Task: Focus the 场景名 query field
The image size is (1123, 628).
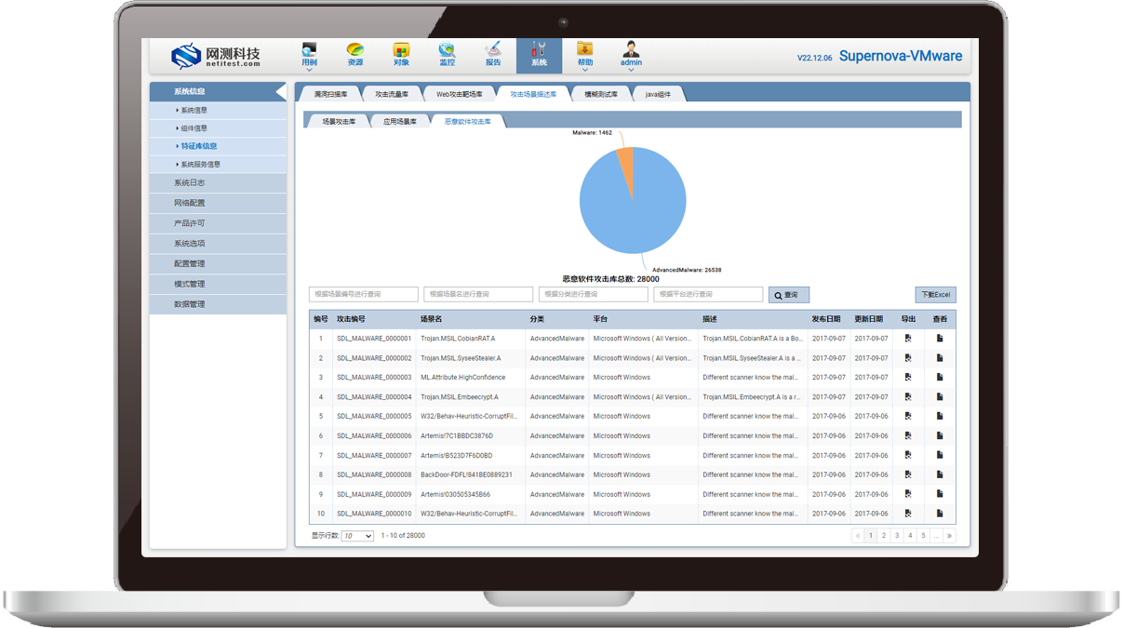Action: click(x=478, y=294)
